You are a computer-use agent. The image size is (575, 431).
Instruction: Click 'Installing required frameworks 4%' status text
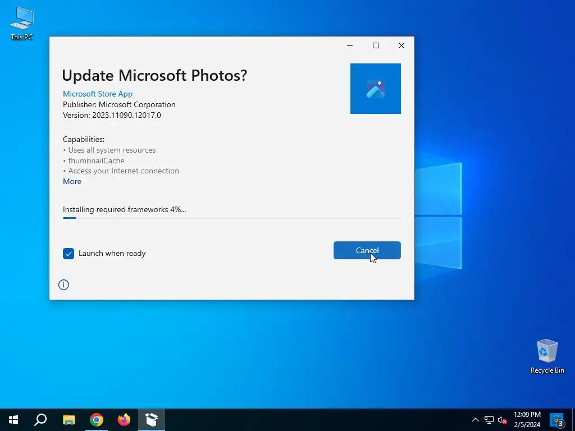(124, 210)
